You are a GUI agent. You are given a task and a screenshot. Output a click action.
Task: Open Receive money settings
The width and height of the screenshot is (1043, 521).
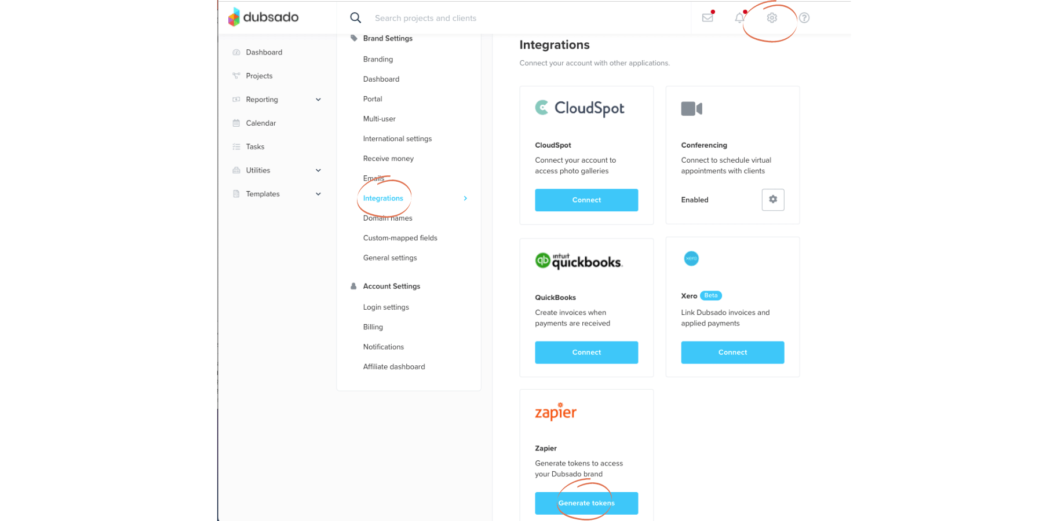(x=388, y=159)
